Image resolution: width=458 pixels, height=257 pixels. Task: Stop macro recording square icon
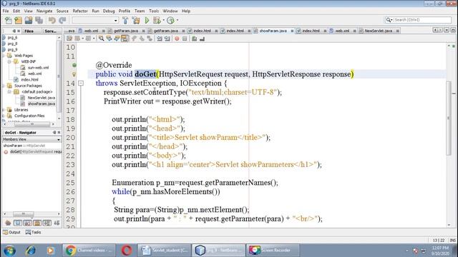pyautogui.click(x=185, y=39)
